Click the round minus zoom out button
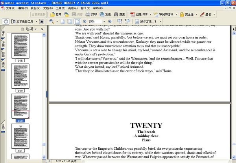The width and height of the screenshot is (236, 163). (85, 22)
